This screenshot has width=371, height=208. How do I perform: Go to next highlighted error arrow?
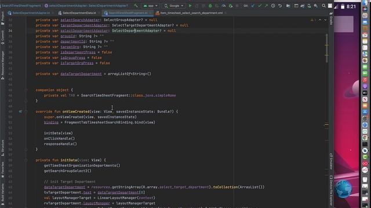(325, 20)
